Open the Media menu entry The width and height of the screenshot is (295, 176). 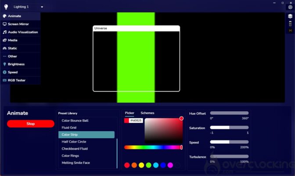(x=20, y=40)
